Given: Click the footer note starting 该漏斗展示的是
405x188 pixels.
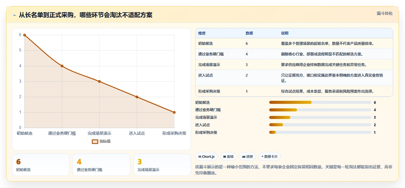Looking at the screenshot, I should pos(294,170).
